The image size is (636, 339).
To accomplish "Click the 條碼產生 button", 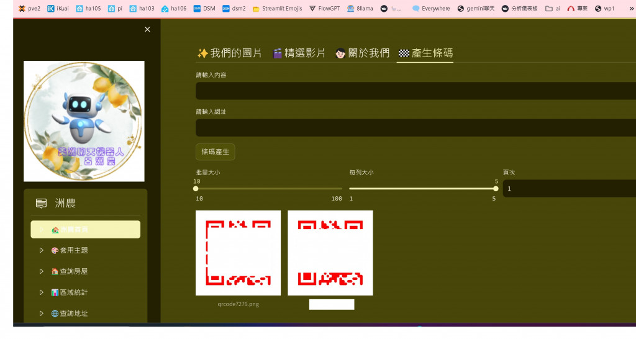I will click(216, 151).
